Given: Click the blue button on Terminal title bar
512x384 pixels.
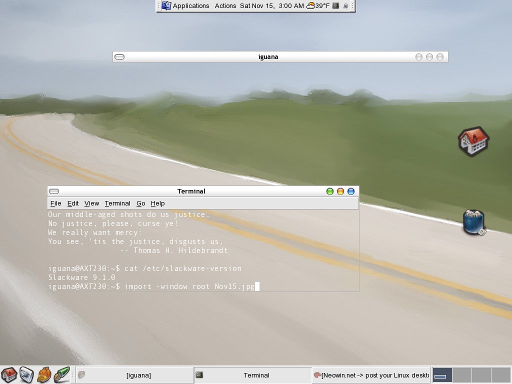Looking at the screenshot, I should pyautogui.click(x=350, y=191).
